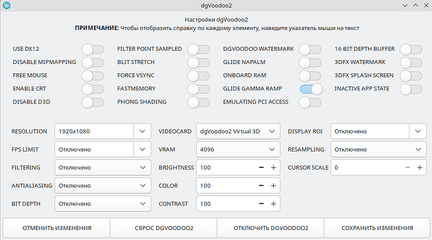Viewport: 432px width, 240px height.
Task: Turn on 3DFX SPLASH SCREEN switch
Action: coord(411,76)
